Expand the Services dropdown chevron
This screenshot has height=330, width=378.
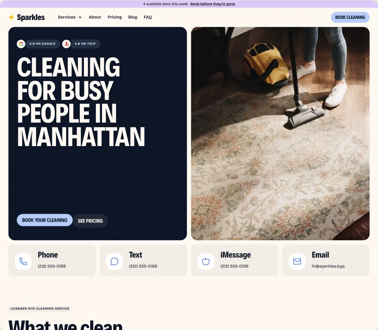pos(80,17)
